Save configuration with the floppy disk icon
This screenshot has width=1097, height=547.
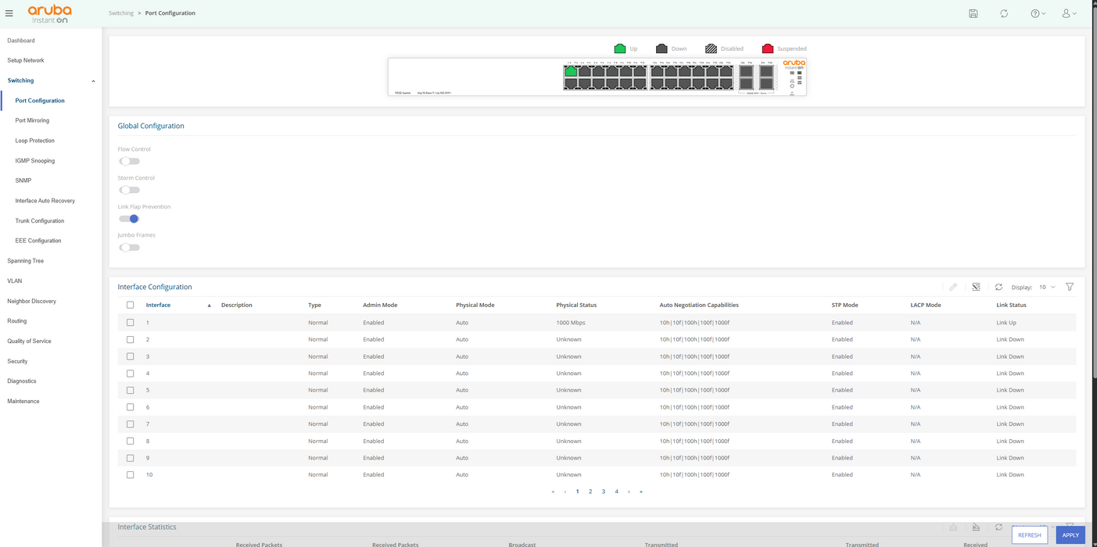coord(973,13)
